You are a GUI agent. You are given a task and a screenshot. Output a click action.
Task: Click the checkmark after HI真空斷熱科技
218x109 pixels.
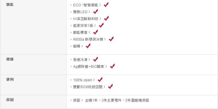click(106, 18)
